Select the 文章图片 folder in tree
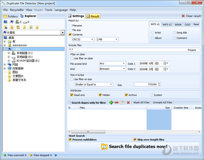The image size is (204, 160). coord(18,76)
